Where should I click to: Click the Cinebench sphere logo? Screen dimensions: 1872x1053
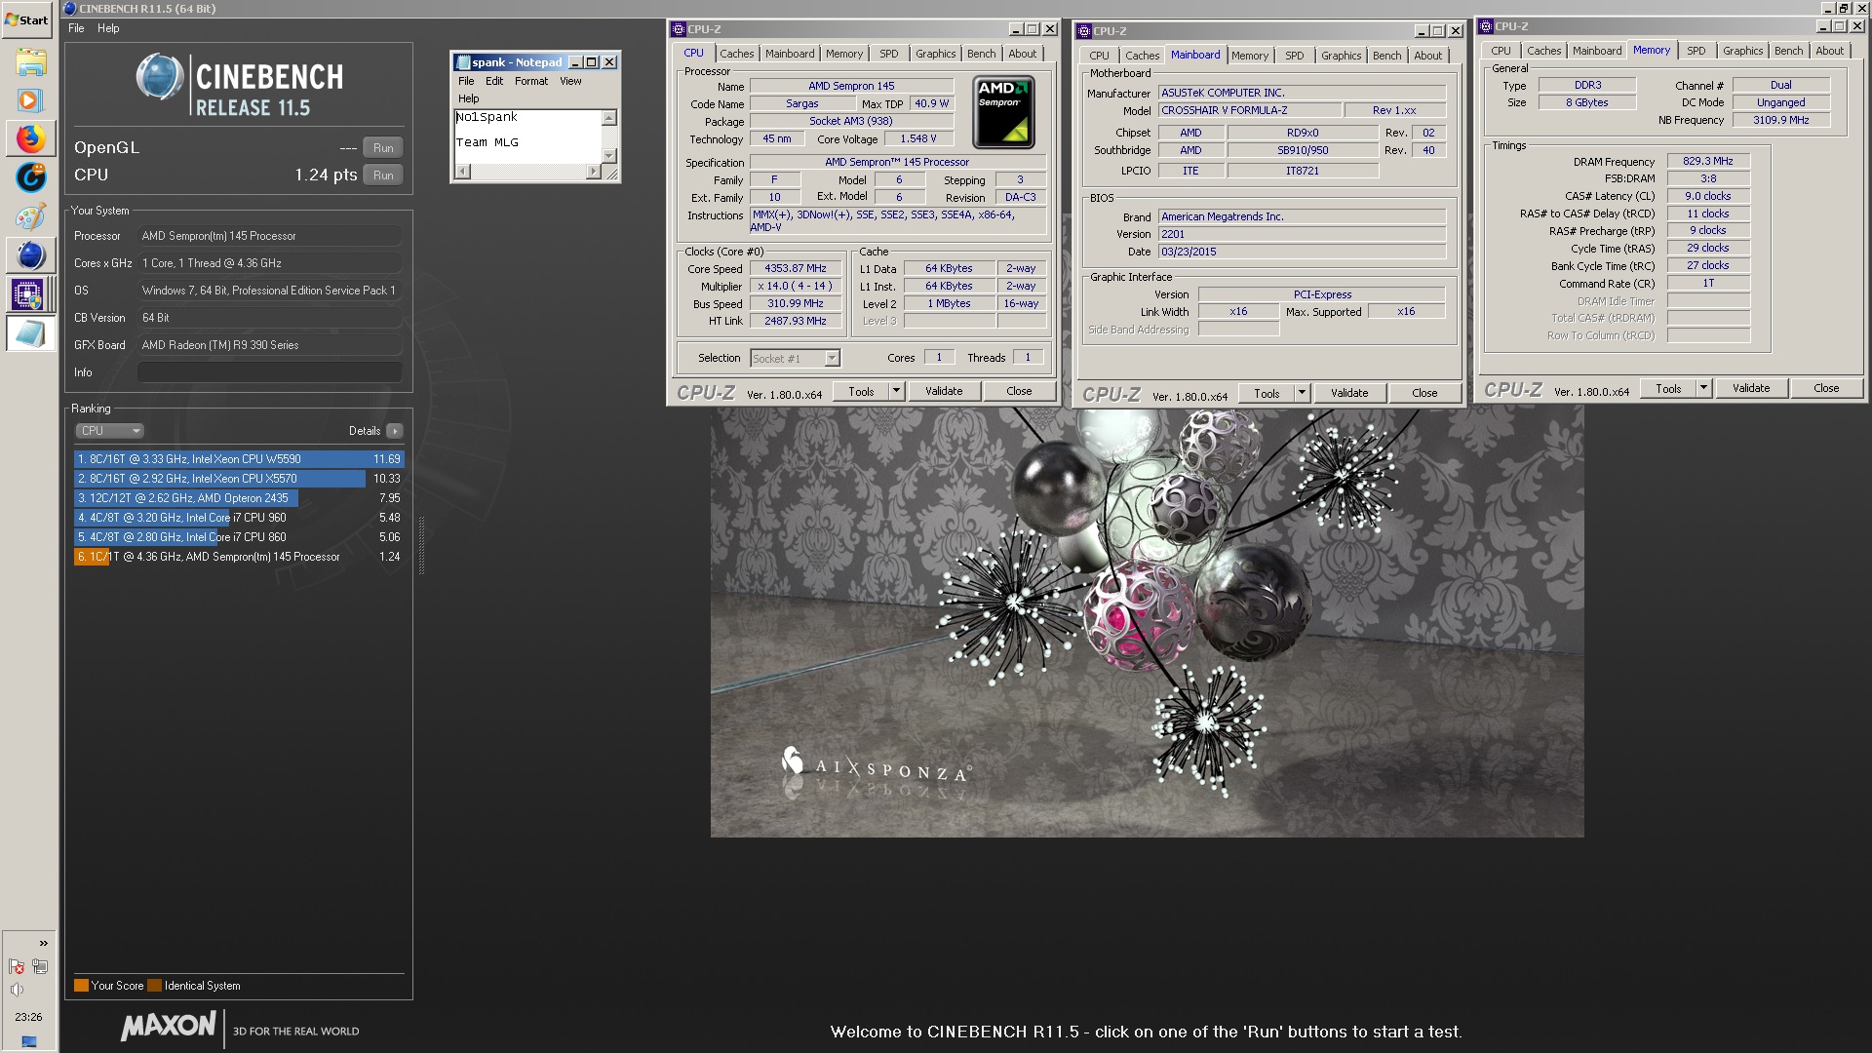pyautogui.click(x=160, y=77)
